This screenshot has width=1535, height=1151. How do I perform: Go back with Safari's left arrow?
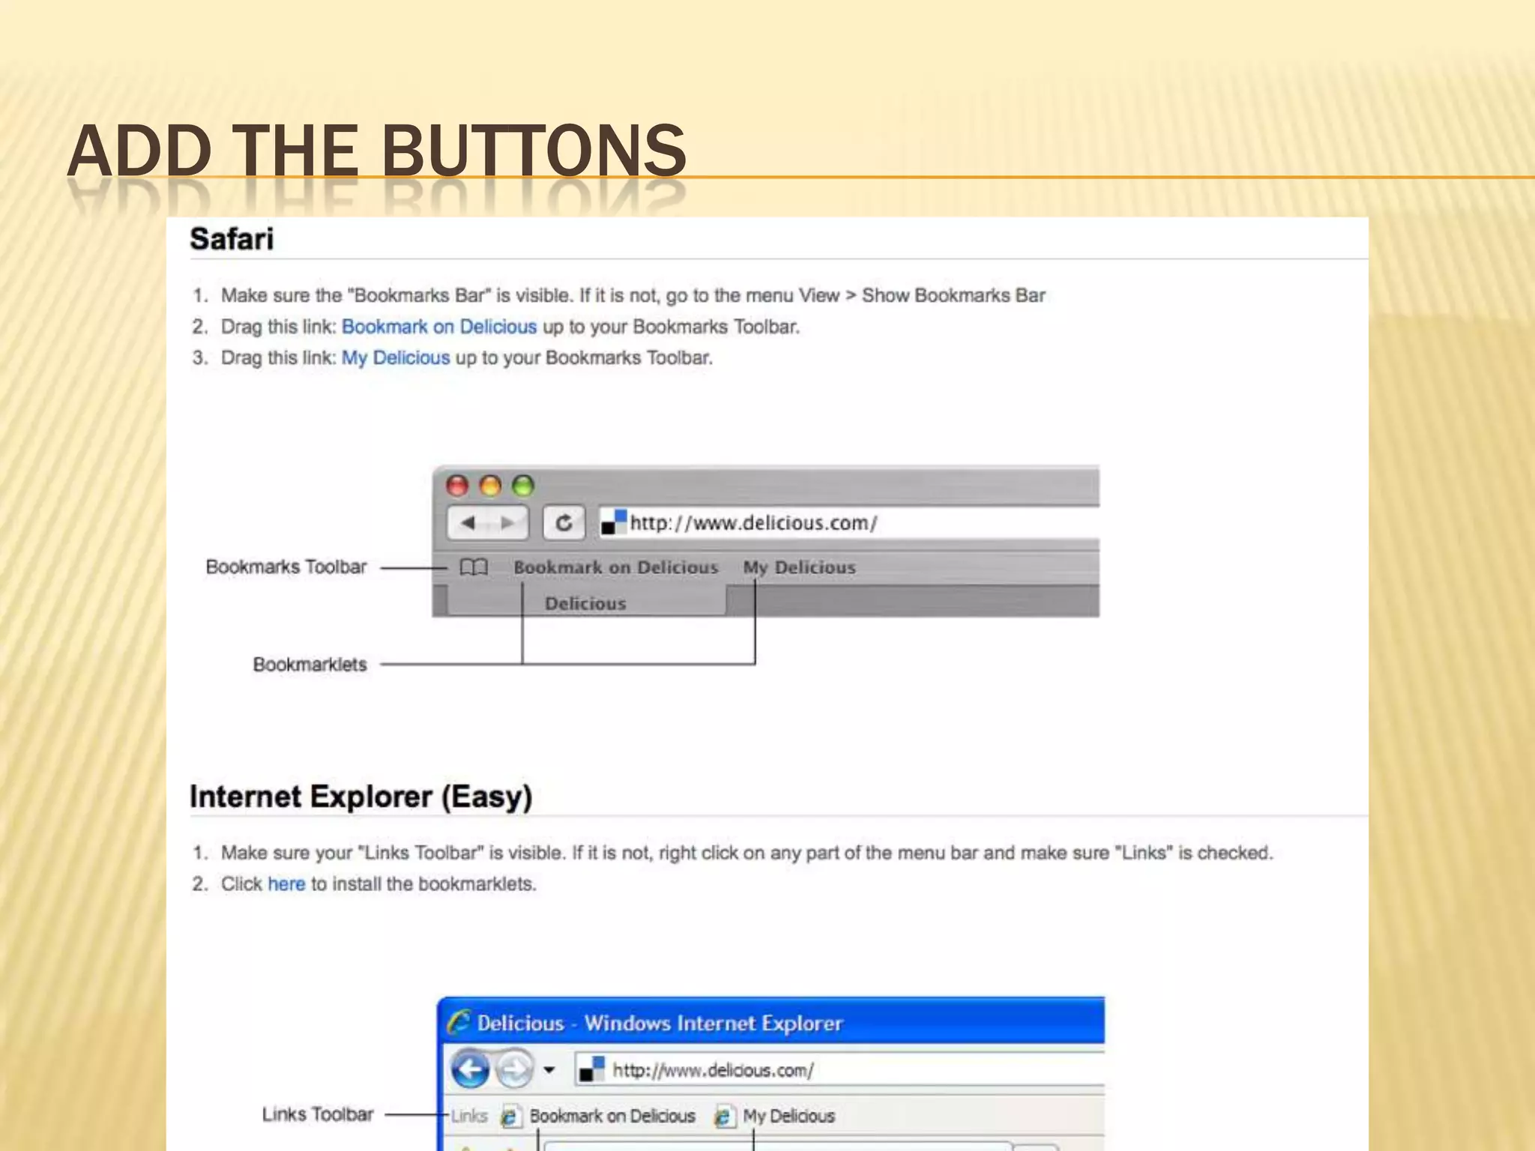468,522
